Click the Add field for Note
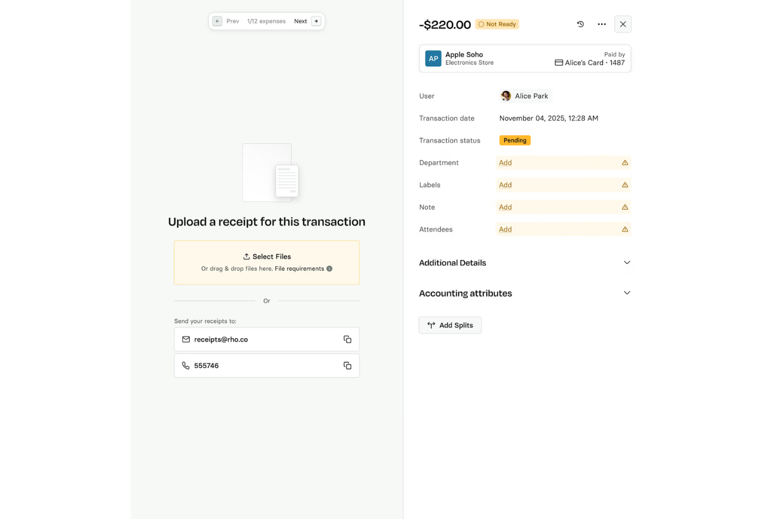This screenshot has height=519, width=778. click(505, 207)
